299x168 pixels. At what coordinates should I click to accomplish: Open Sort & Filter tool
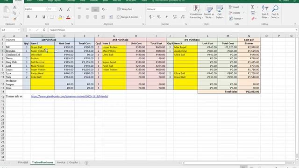[265, 12]
